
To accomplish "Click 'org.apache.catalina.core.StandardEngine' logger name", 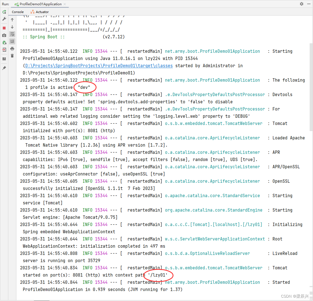I will [x=214, y=210].
